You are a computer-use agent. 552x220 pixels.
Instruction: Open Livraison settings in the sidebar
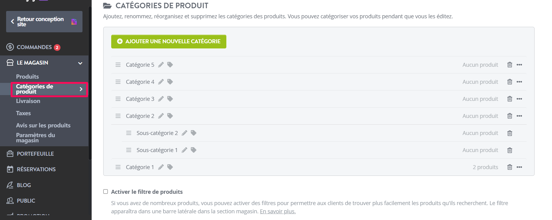pos(28,101)
